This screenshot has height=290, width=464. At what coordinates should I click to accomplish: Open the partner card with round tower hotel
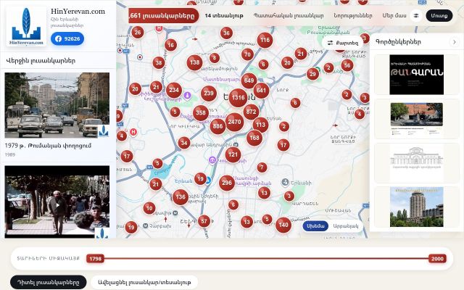[416, 207]
